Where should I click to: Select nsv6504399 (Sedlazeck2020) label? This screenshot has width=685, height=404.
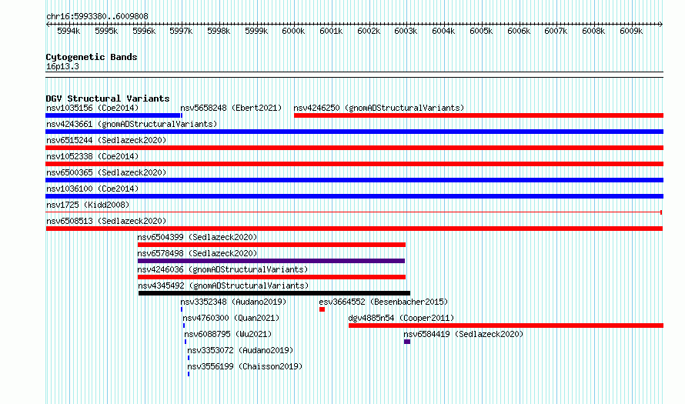[197, 237]
